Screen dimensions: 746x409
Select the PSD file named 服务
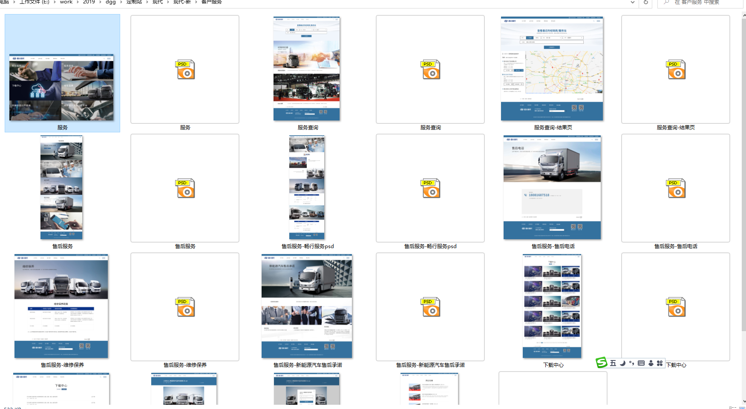point(185,69)
